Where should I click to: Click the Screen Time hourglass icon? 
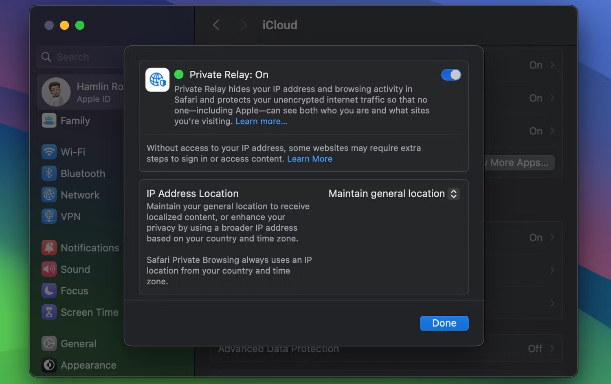[x=49, y=312]
